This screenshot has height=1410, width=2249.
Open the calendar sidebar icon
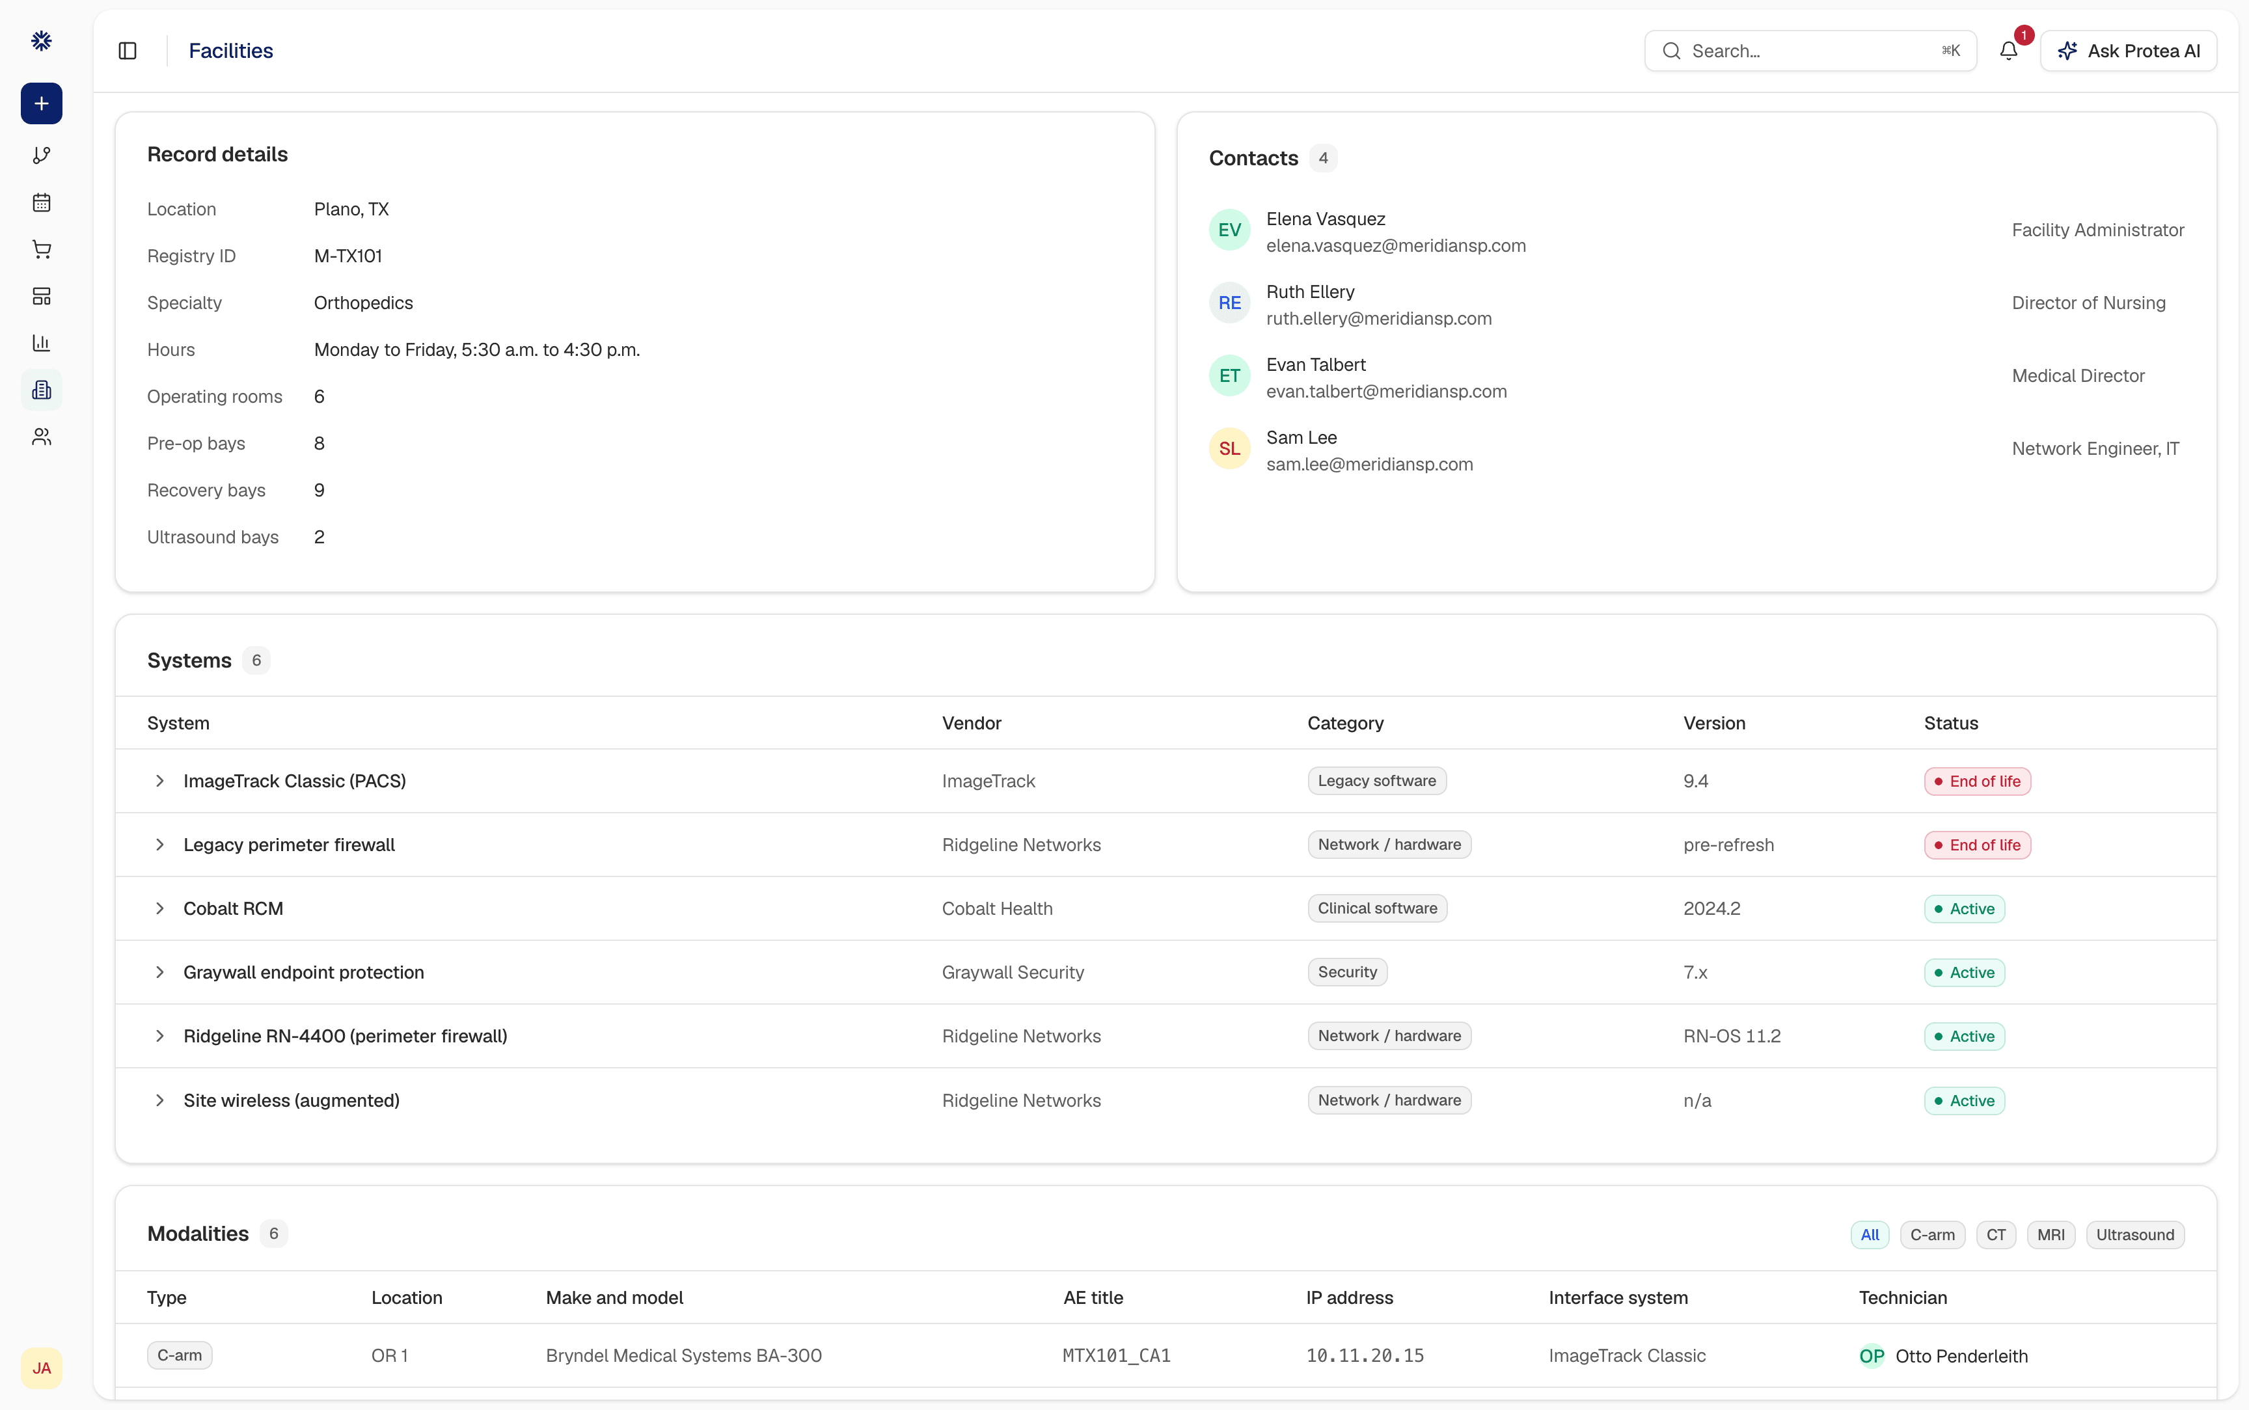[41, 202]
